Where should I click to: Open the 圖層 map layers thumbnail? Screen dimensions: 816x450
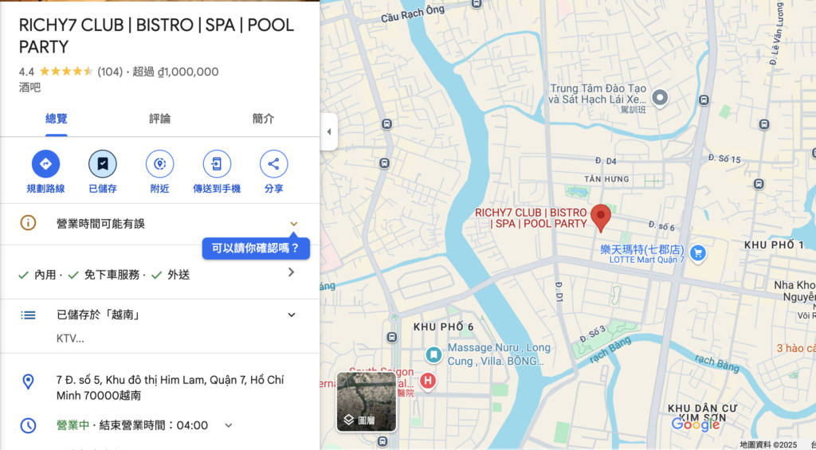tap(367, 401)
